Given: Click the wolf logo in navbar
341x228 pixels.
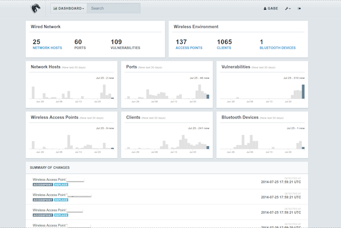Looking at the screenshot, I should pos(36,8).
